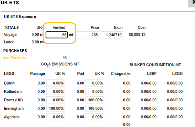
Task: Click the UK ETS Exposure section title
Action: click(x=20, y=16)
